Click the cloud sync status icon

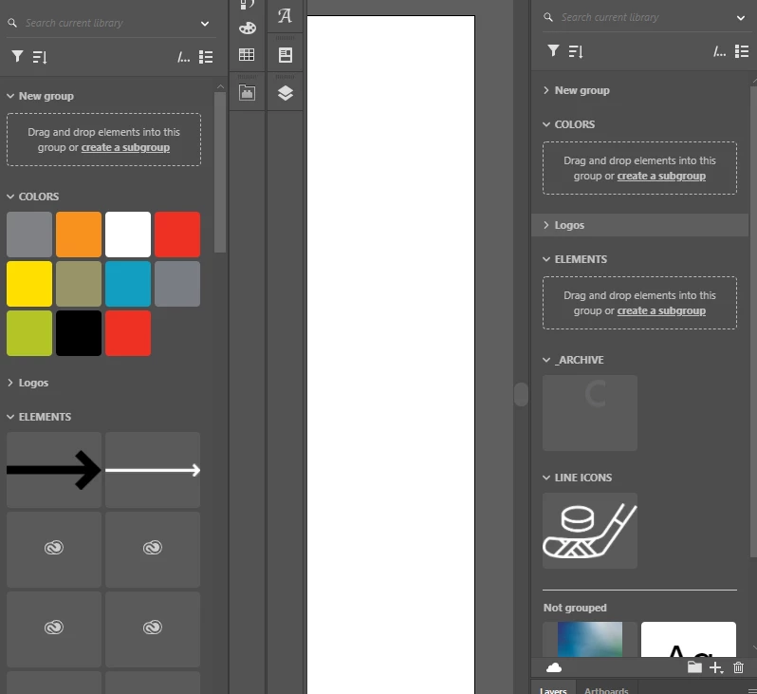tap(554, 667)
